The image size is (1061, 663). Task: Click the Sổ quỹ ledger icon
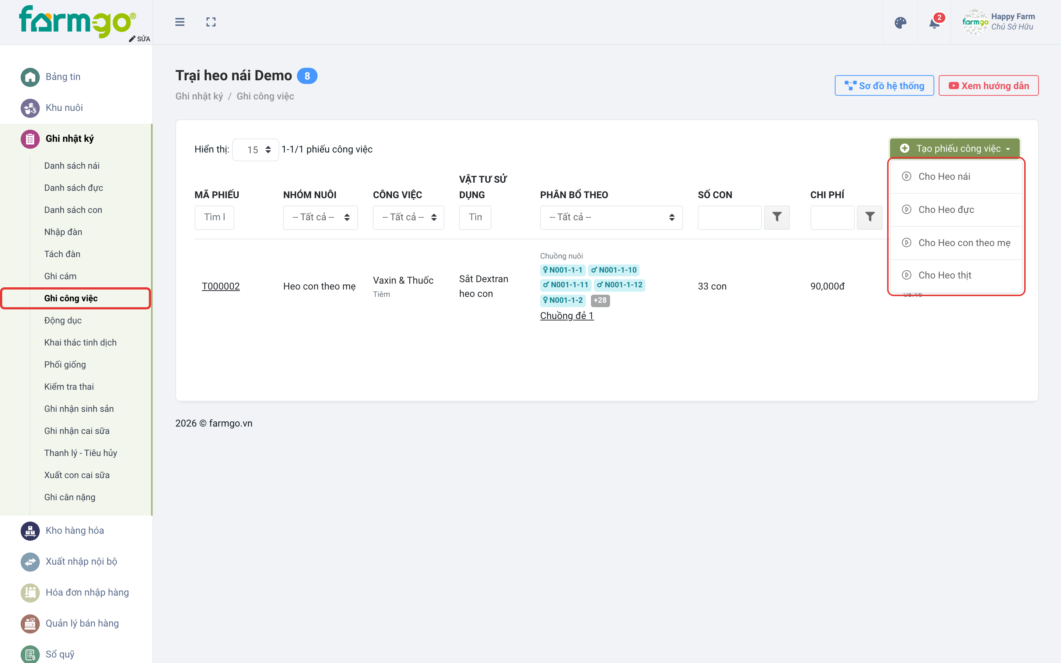point(30,654)
